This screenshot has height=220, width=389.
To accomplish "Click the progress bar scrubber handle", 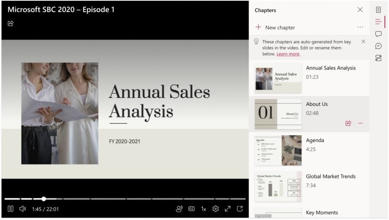I will 44,199.
